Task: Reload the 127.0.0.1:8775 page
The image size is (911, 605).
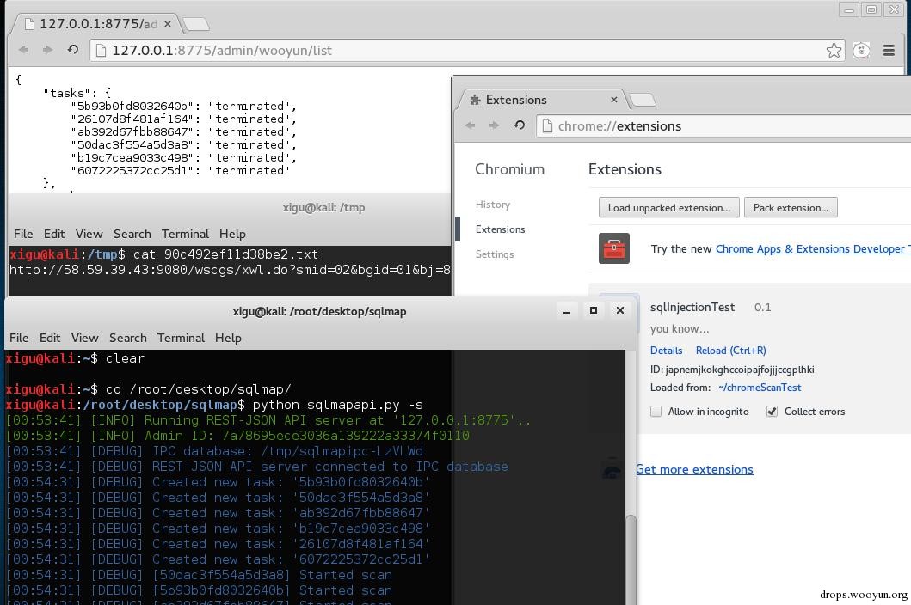Action: pos(73,51)
